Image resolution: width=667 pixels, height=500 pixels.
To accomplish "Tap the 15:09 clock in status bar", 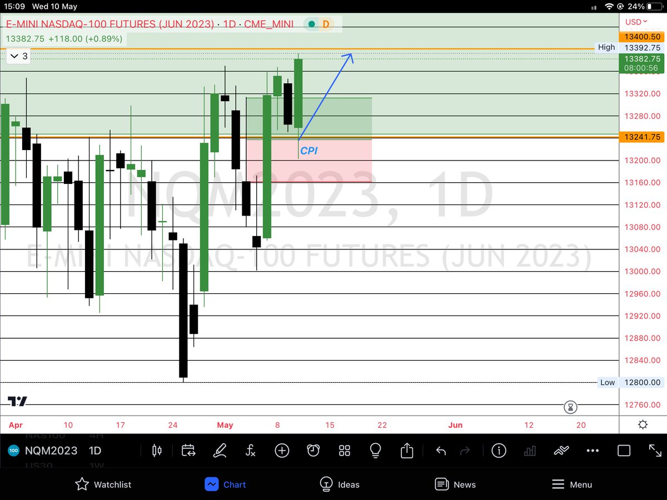I will pyautogui.click(x=16, y=7).
